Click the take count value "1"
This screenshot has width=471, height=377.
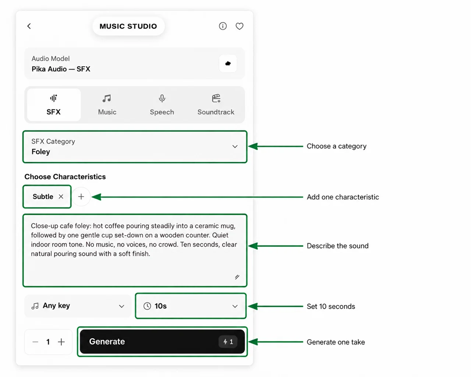click(x=48, y=342)
